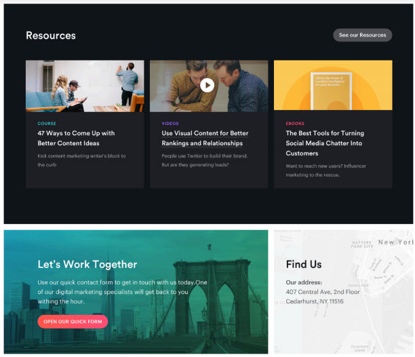Viewport: 415px width, 357px height.
Task: Click the Want to reach new users description
Action: (325, 170)
